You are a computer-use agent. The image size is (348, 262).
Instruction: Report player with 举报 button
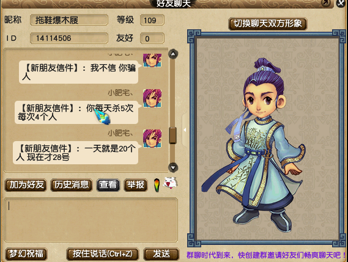click(x=135, y=185)
